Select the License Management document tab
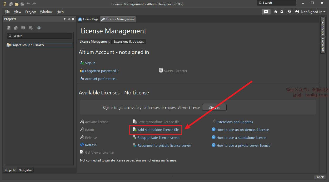Viewport: 329px width, 182px height. coord(118,19)
